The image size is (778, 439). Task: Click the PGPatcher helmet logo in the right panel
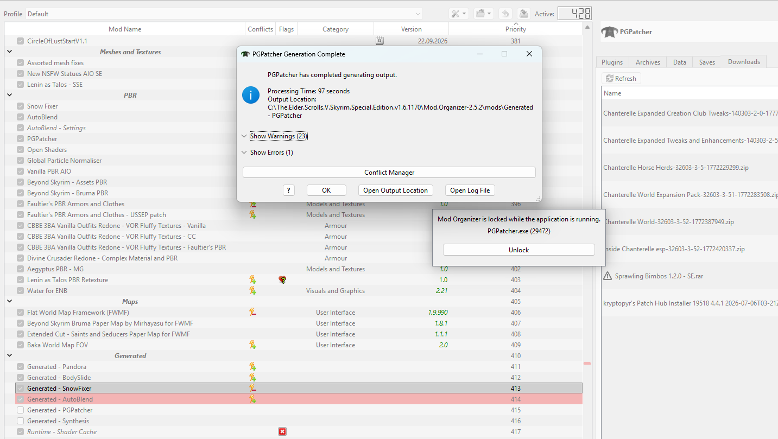[x=610, y=32]
